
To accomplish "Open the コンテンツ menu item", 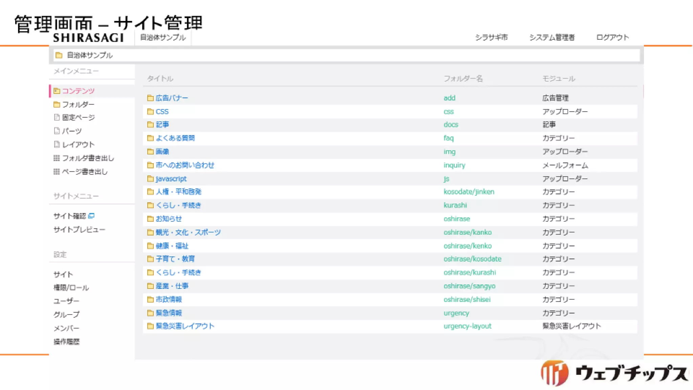I will click(x=78, y=91).
